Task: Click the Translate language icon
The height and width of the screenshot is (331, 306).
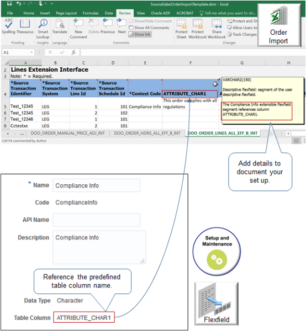Action: click(60, 26)
